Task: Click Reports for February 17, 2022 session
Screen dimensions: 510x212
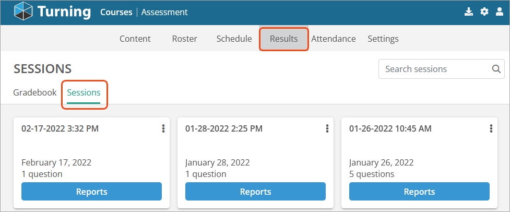Action: (91, 192)
